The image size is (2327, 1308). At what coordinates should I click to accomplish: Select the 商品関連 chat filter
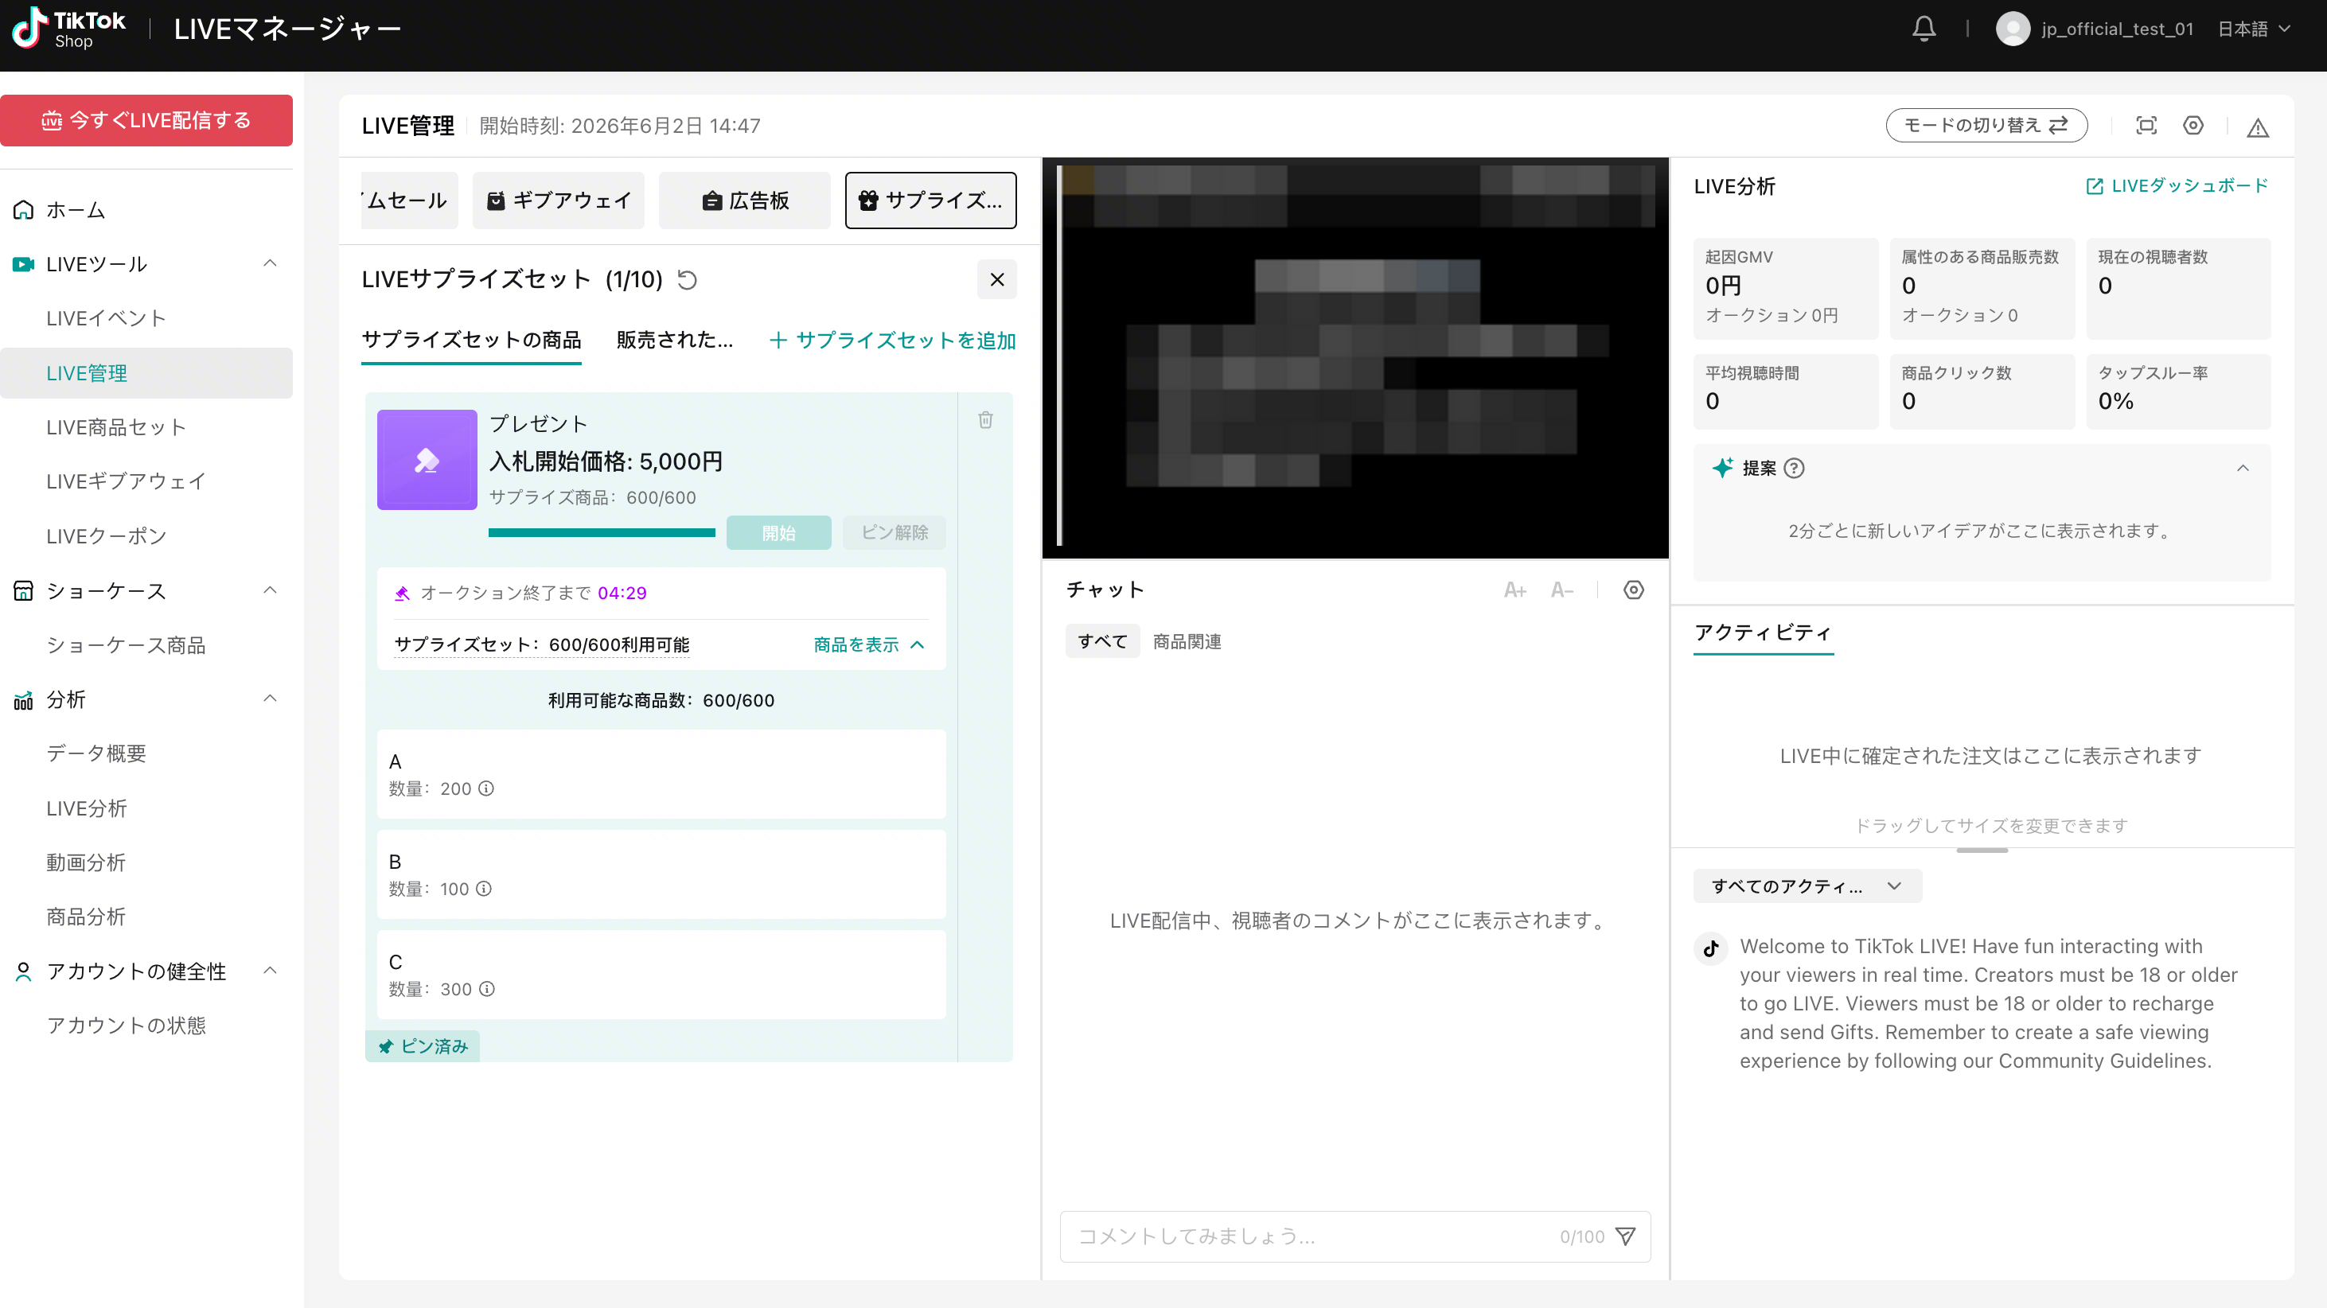point(1187,642)
